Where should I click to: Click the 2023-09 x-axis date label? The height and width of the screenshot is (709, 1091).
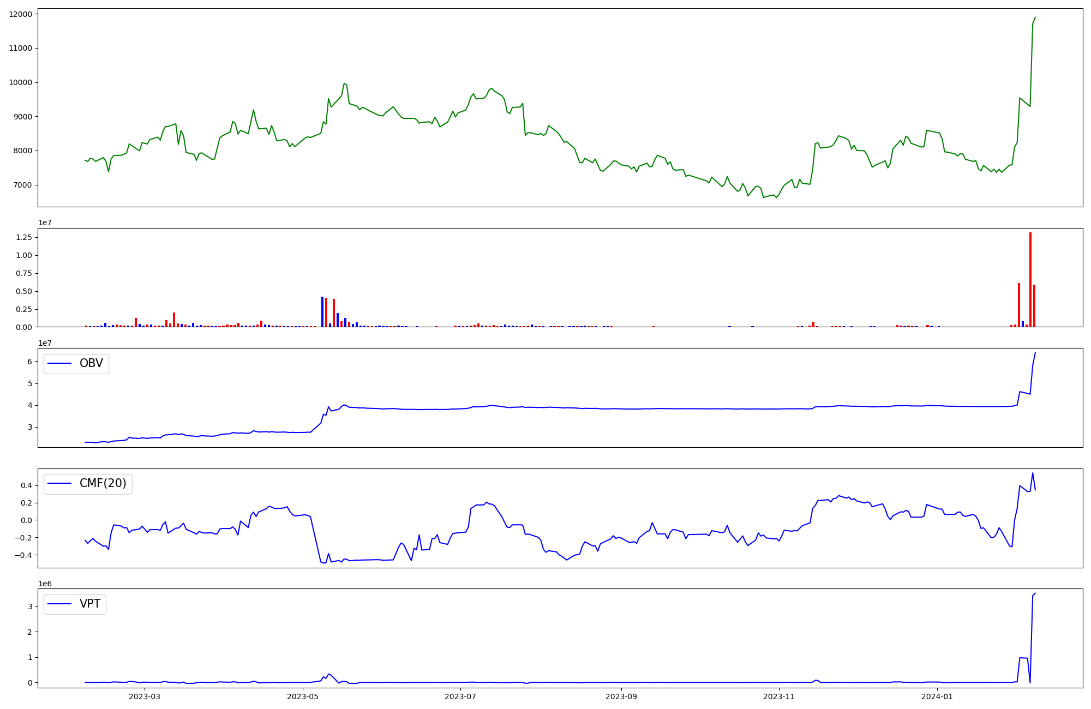pyautogui.click(x=621, y=696)
